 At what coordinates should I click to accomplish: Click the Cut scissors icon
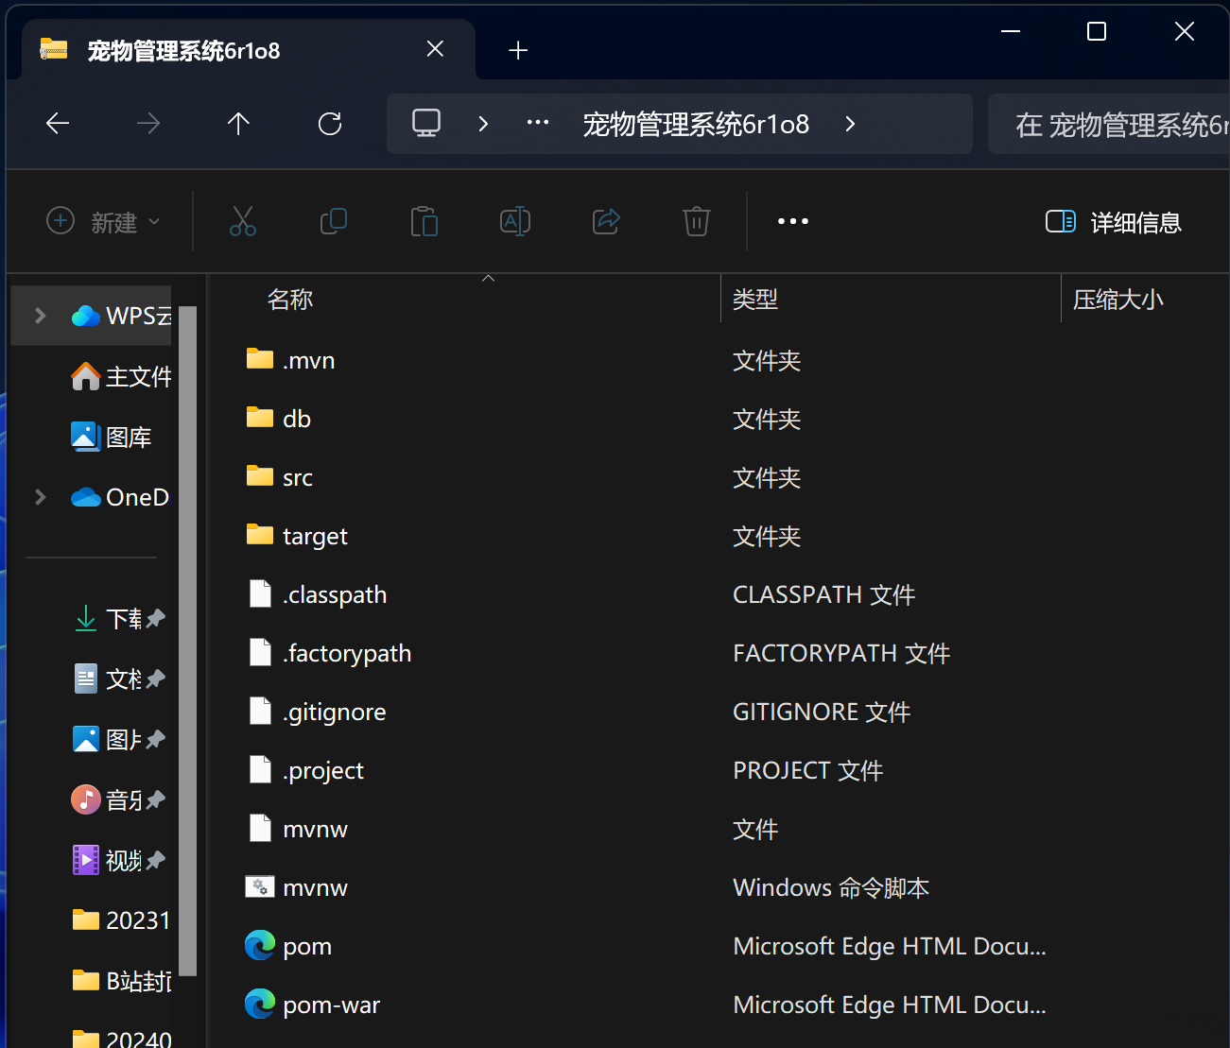243,222
